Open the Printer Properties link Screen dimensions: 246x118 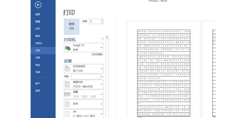(x=97, y=54)
